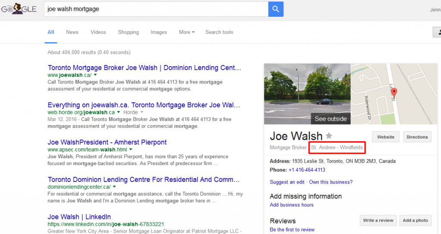Open Everything on joewalsh.ca result
The image size is (441, 234).
point(144,105)
